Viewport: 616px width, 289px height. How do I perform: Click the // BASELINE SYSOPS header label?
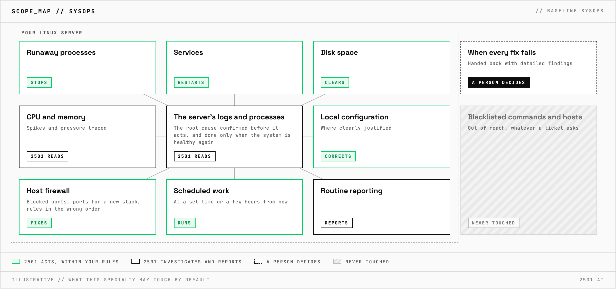570,11
